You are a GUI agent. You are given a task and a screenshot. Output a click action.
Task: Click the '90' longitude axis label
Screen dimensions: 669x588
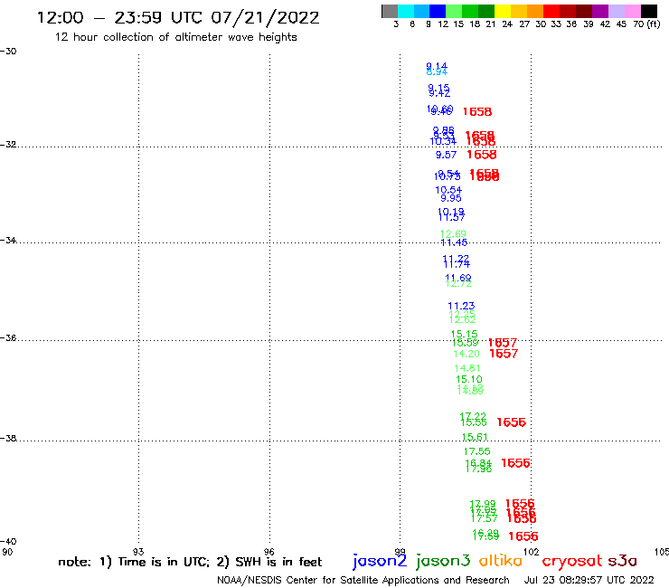pyautogui.click(x=7, y=552)
